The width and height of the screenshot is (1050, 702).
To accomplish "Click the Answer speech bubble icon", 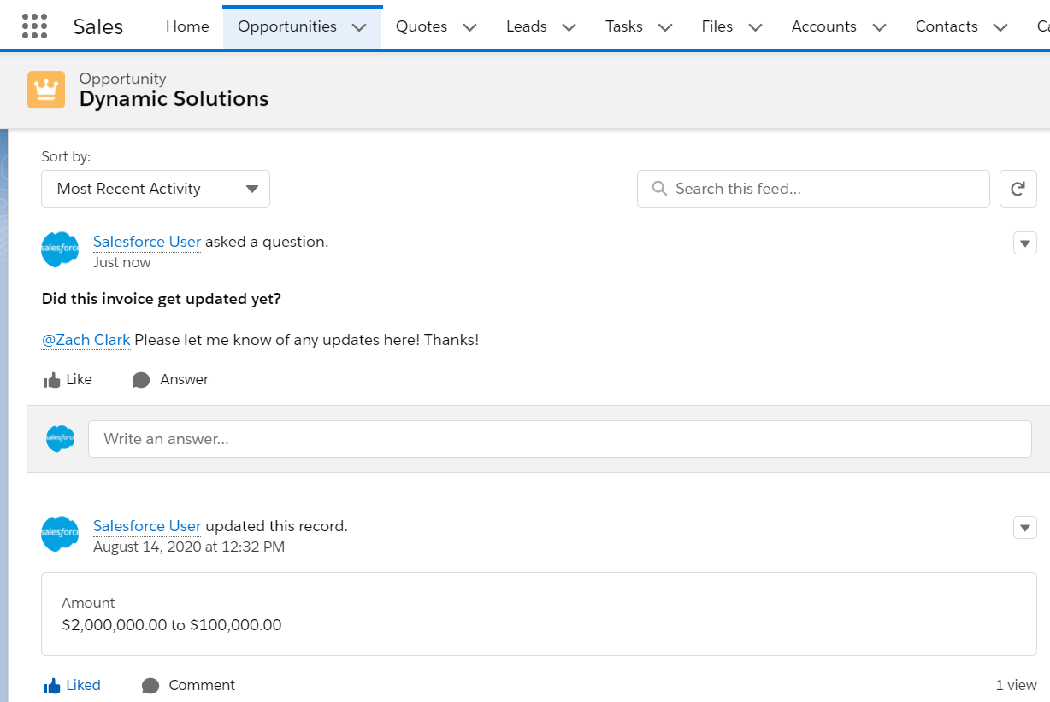I will pyautogui.click(x=141, y=380).
